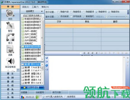Select the 单词 sidebar tab
The width and height of the screenshot is (130, 100).
tap(10, 7)
